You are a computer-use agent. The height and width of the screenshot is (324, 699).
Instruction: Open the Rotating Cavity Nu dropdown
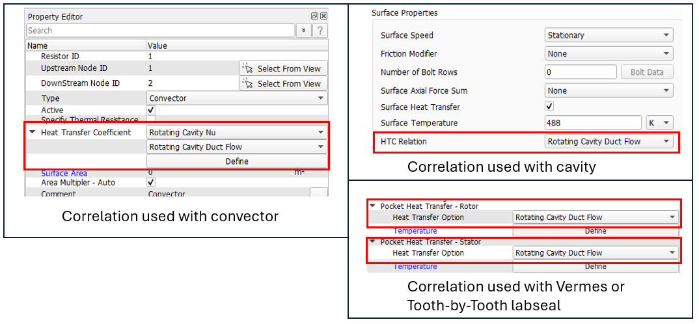click(237, 132)
